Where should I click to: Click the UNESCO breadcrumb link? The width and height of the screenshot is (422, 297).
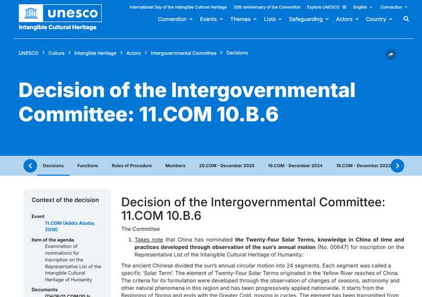(x=28, y=53)
